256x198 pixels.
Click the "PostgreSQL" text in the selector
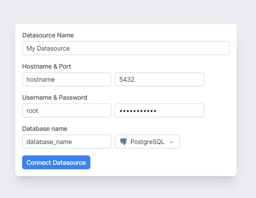[x=147, y=142]
